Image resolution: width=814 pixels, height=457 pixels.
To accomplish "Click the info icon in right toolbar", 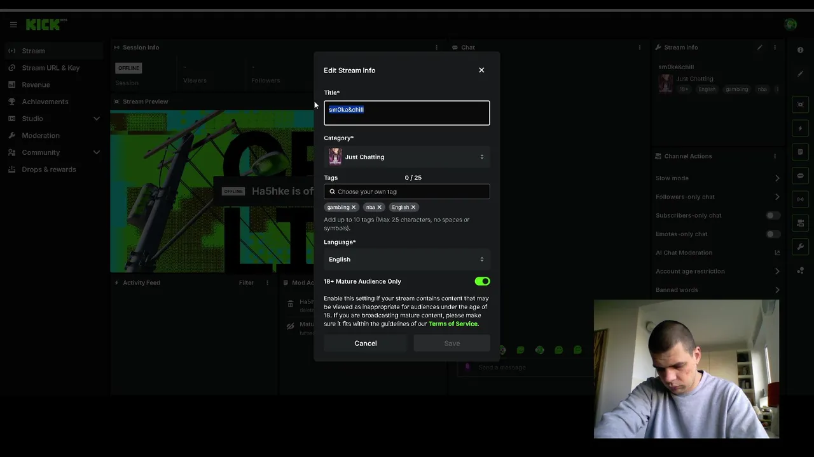I will click(801, 50).
